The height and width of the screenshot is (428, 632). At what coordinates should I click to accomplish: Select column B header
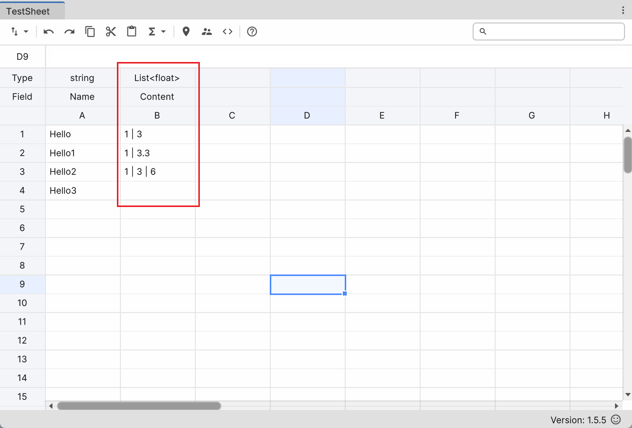pyautogui.click(x=157, y=115)
